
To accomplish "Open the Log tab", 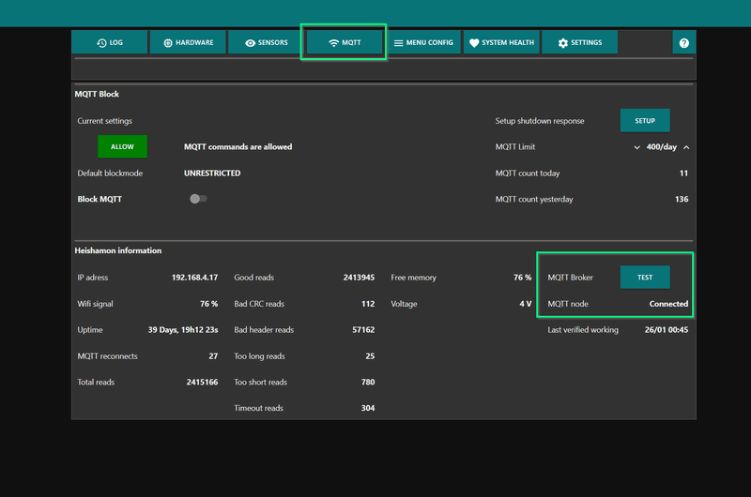I will [110, 42].
